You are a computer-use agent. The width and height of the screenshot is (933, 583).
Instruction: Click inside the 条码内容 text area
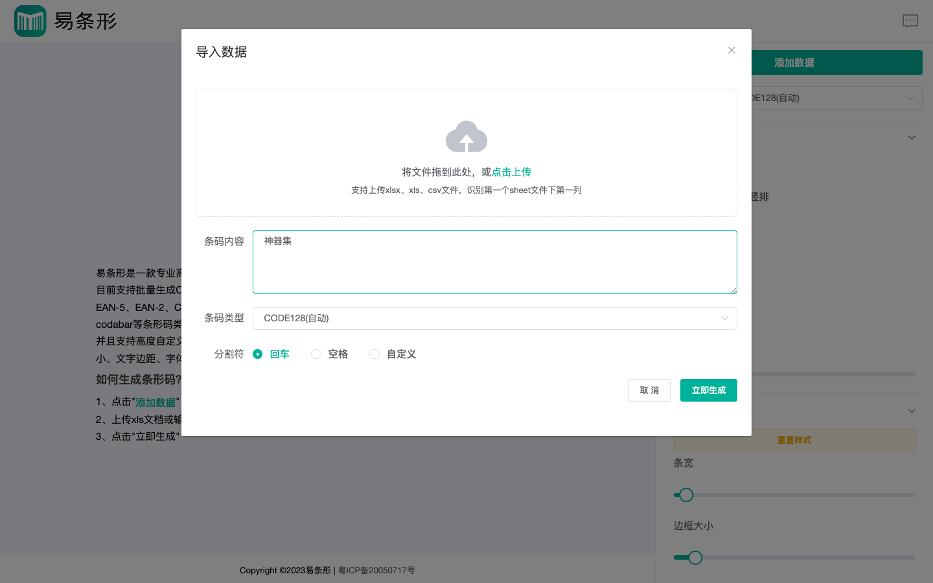pyautogui.click(x=494, y=262)
